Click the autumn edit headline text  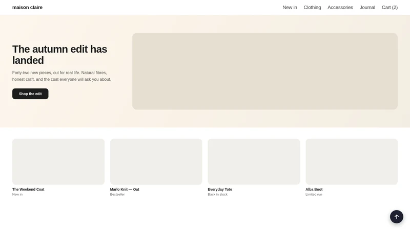59,55
